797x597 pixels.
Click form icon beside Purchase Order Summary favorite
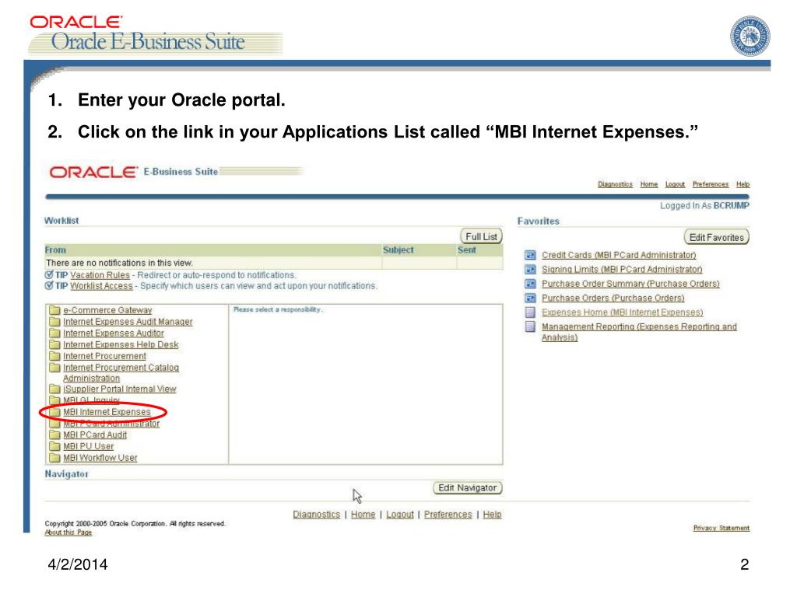[530, 284]
